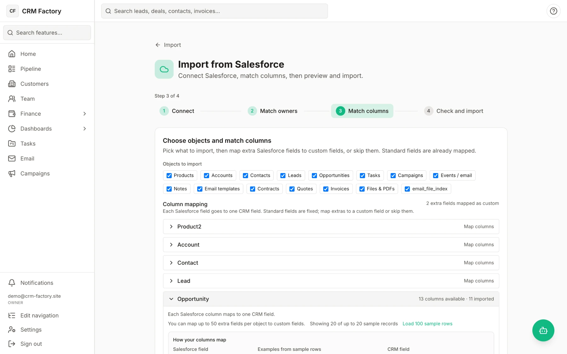Toggle the Leads checkbox

coord(283,176)
